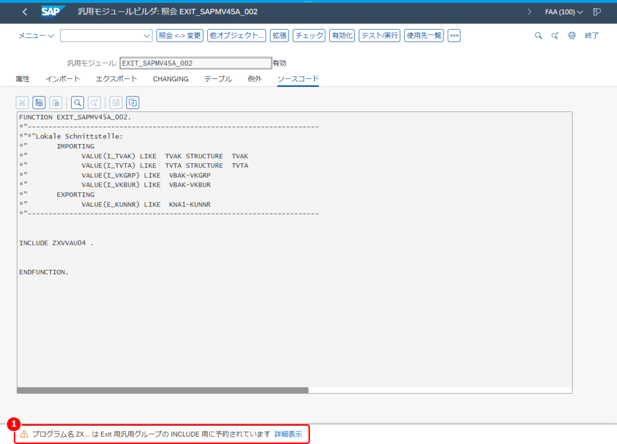
Task: Print using the printer icon
Action: click(572, 36)
